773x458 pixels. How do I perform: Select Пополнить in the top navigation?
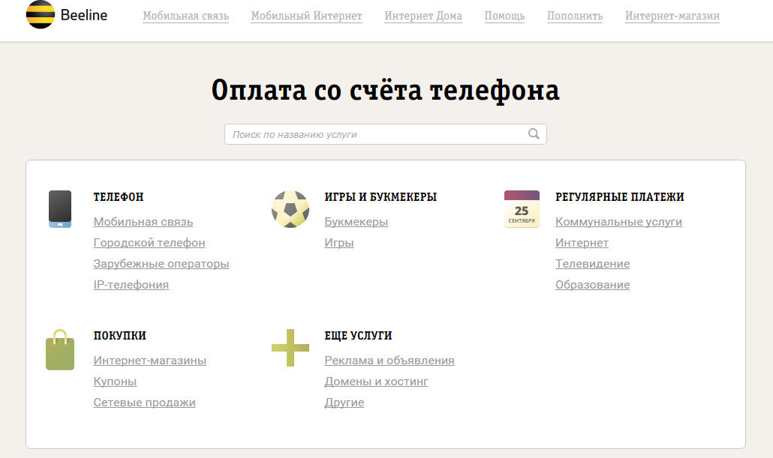(x=575, y=16)
